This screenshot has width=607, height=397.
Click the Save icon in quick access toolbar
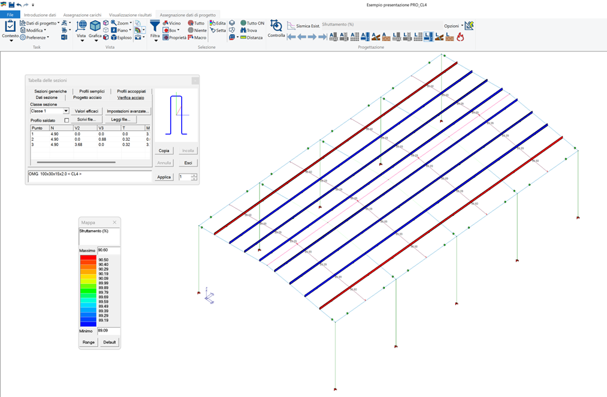point(11,5)
